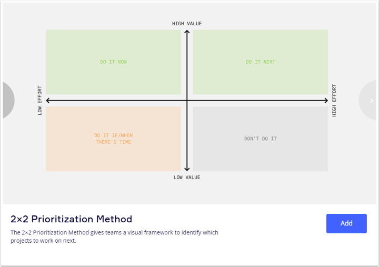This screenshot has height=267, width=379.
Task: Click the green DO IT NOW text label
Action: [x=113, y=62]
